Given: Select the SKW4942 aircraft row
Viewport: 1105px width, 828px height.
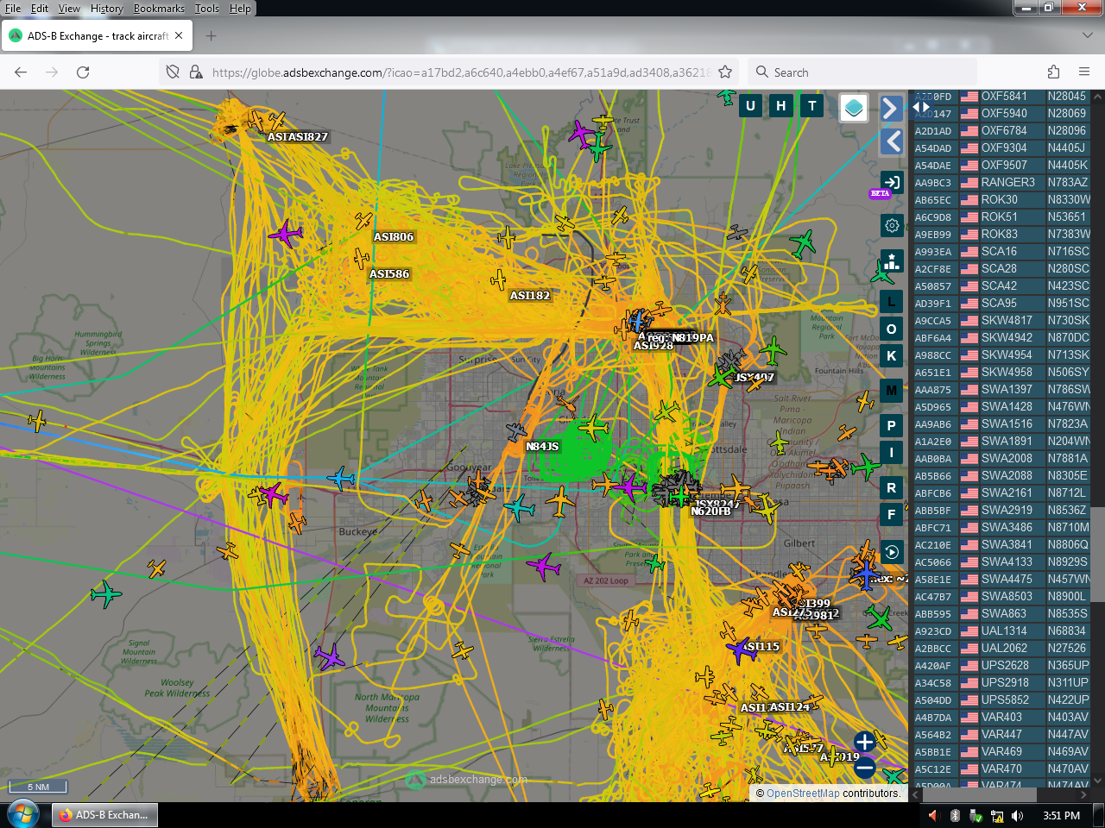Looking at the screenshot, I should 1002,338.
